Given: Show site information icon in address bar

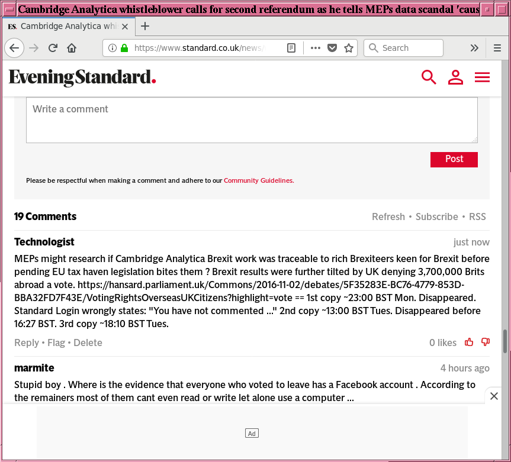Looking at the screenshot, I should tap(113, 48).
